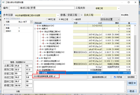Collapse the 01 安全文明施工费[84] node
The width and height of the screenshot is (140, 95).
(x=38, y=32)
